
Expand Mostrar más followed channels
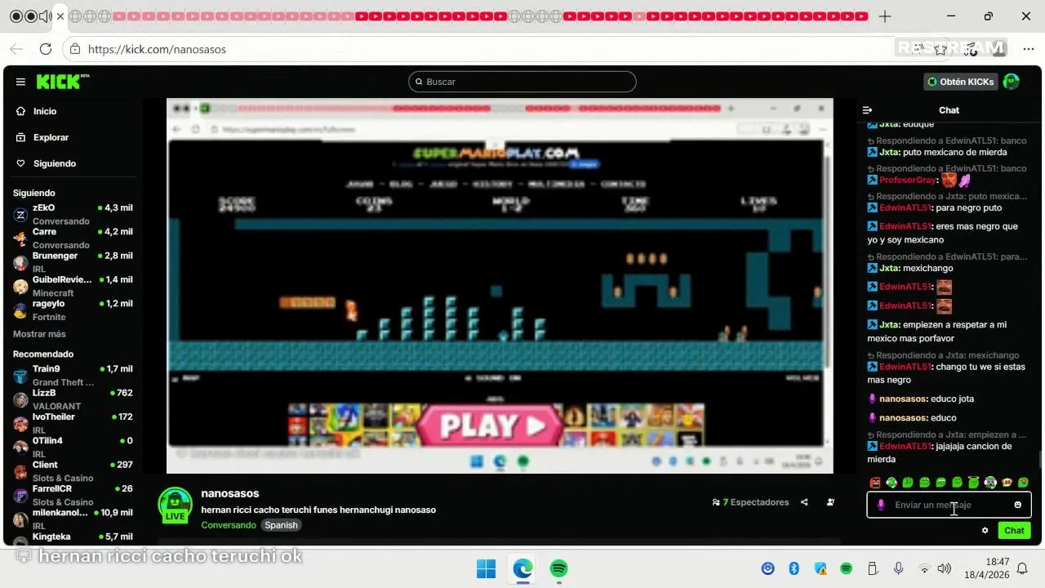click(x=39, y=334)
